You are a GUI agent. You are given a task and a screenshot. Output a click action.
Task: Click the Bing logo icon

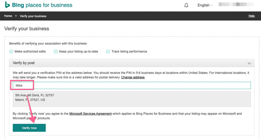click(7, 5)
